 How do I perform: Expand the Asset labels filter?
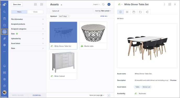pos(27,44)
